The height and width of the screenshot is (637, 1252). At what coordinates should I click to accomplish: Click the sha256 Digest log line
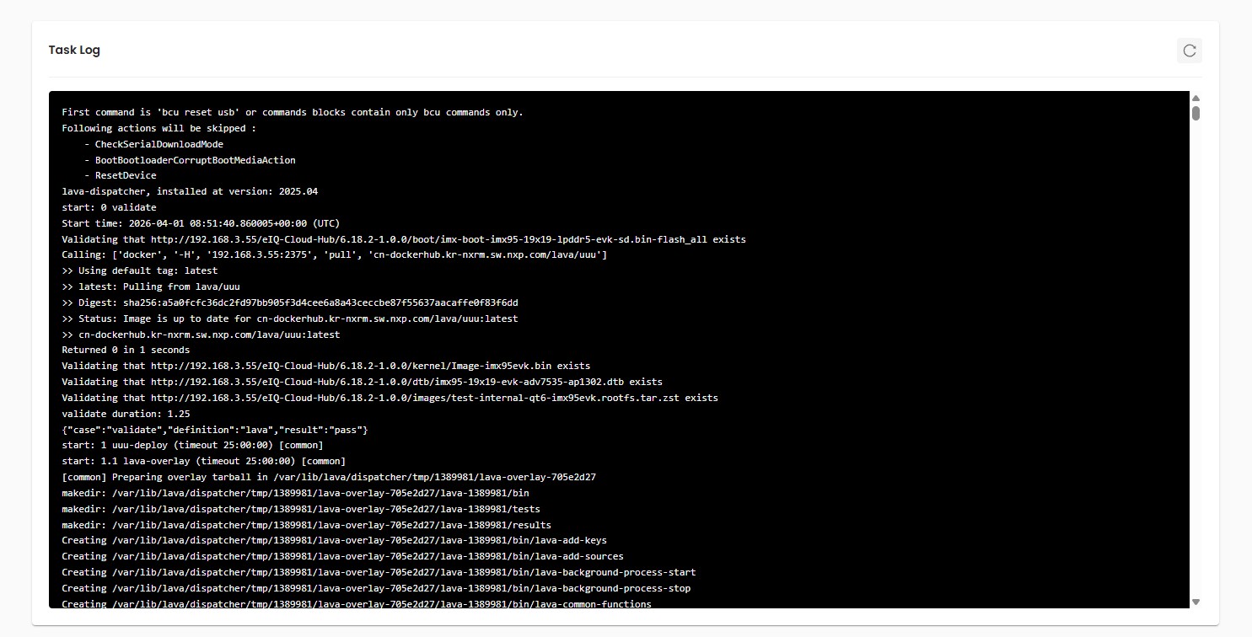pos(290,302)
